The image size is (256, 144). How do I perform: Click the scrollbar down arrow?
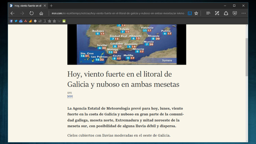pos(247,141)
